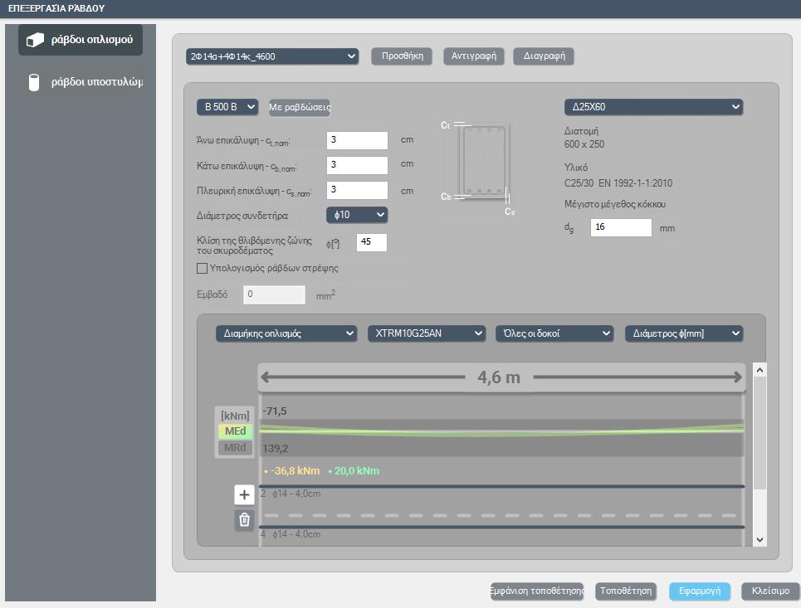Screen dimensions: 801x608
Task: Open the Όλες οι δοκοί dropdown
Action: [x=554, y=333]
